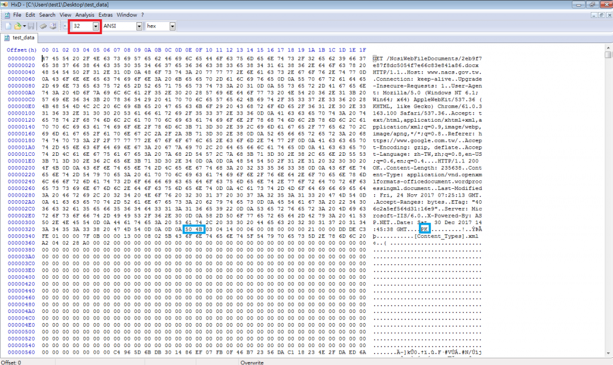613x365 pixels.
Task: Minimize the inner document window
Action: [x=594, y=15]
